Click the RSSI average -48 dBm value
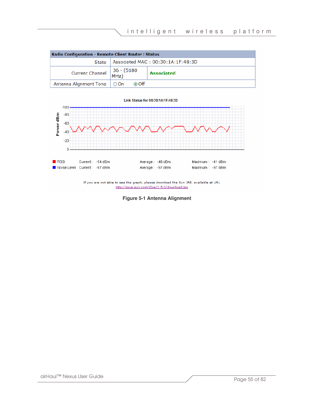 coord(164,162)
